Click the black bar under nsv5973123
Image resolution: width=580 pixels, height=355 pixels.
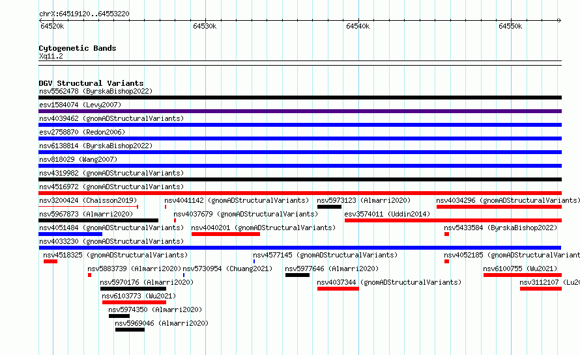(329, 207)
